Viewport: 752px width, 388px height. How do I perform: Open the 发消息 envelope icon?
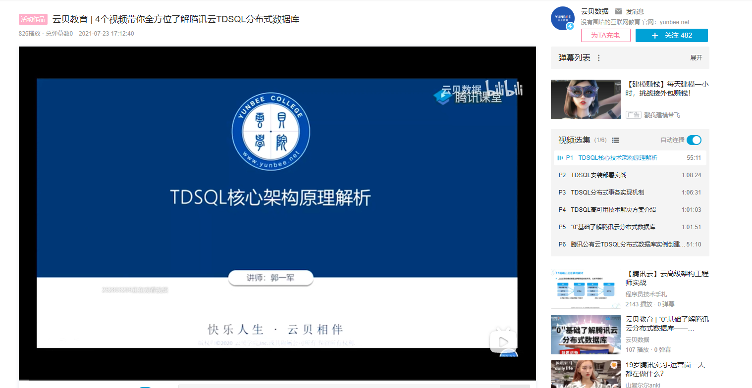pos(618,11)
